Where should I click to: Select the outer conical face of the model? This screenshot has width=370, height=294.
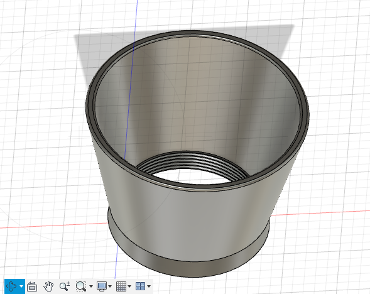pos(189,224)
